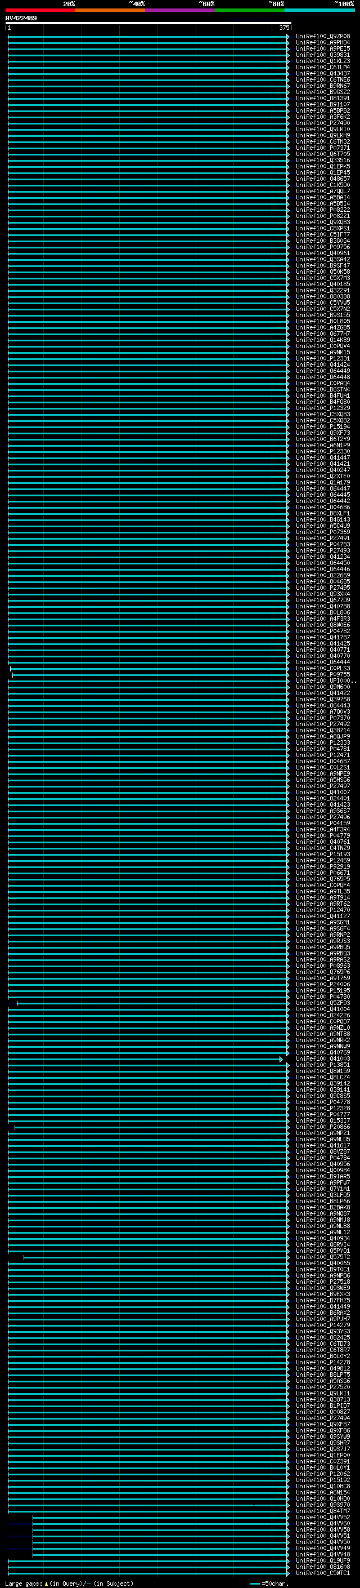360x1588 pixels.
Task: Click the green ~80% identity legend segment
Action: point(250,10)
